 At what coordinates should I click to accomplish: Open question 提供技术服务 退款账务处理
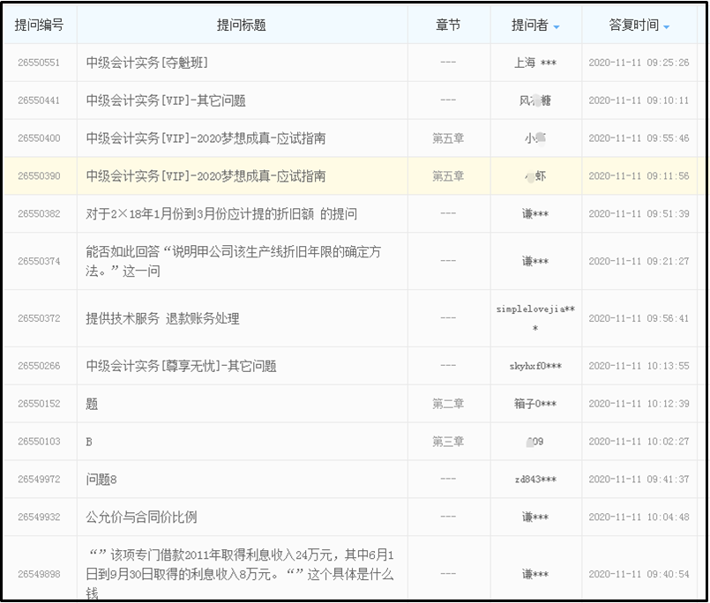click(x=162, y=318)
